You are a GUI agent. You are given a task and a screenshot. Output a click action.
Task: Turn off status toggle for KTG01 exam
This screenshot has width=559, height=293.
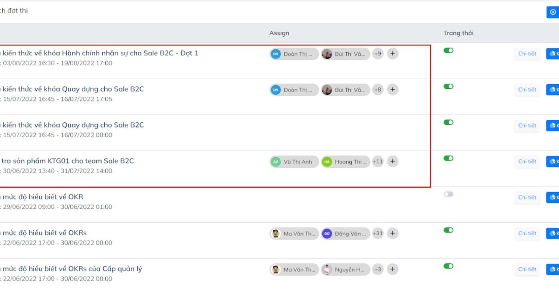[x=448, y=158]
